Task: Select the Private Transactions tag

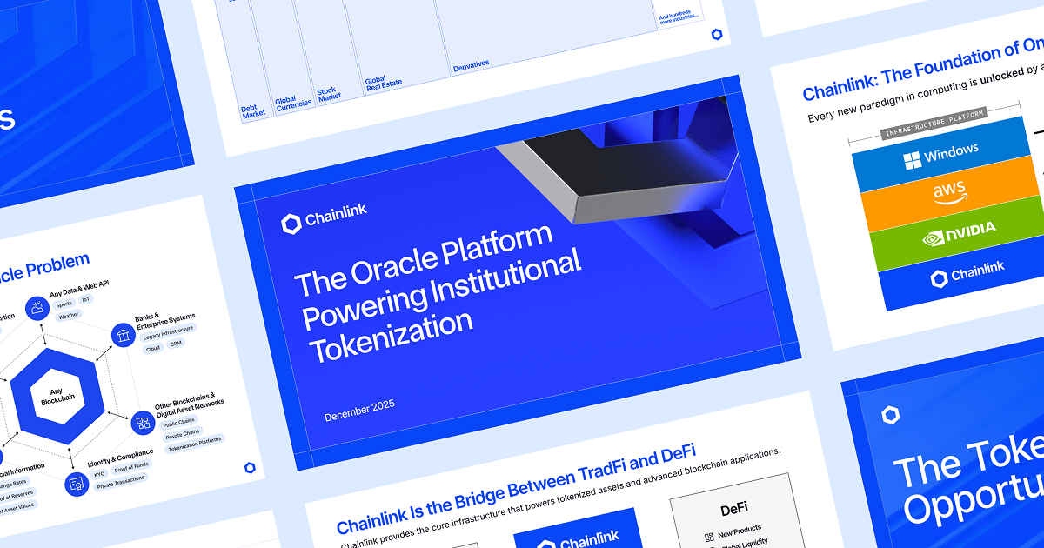Action: tap(122, 483)
